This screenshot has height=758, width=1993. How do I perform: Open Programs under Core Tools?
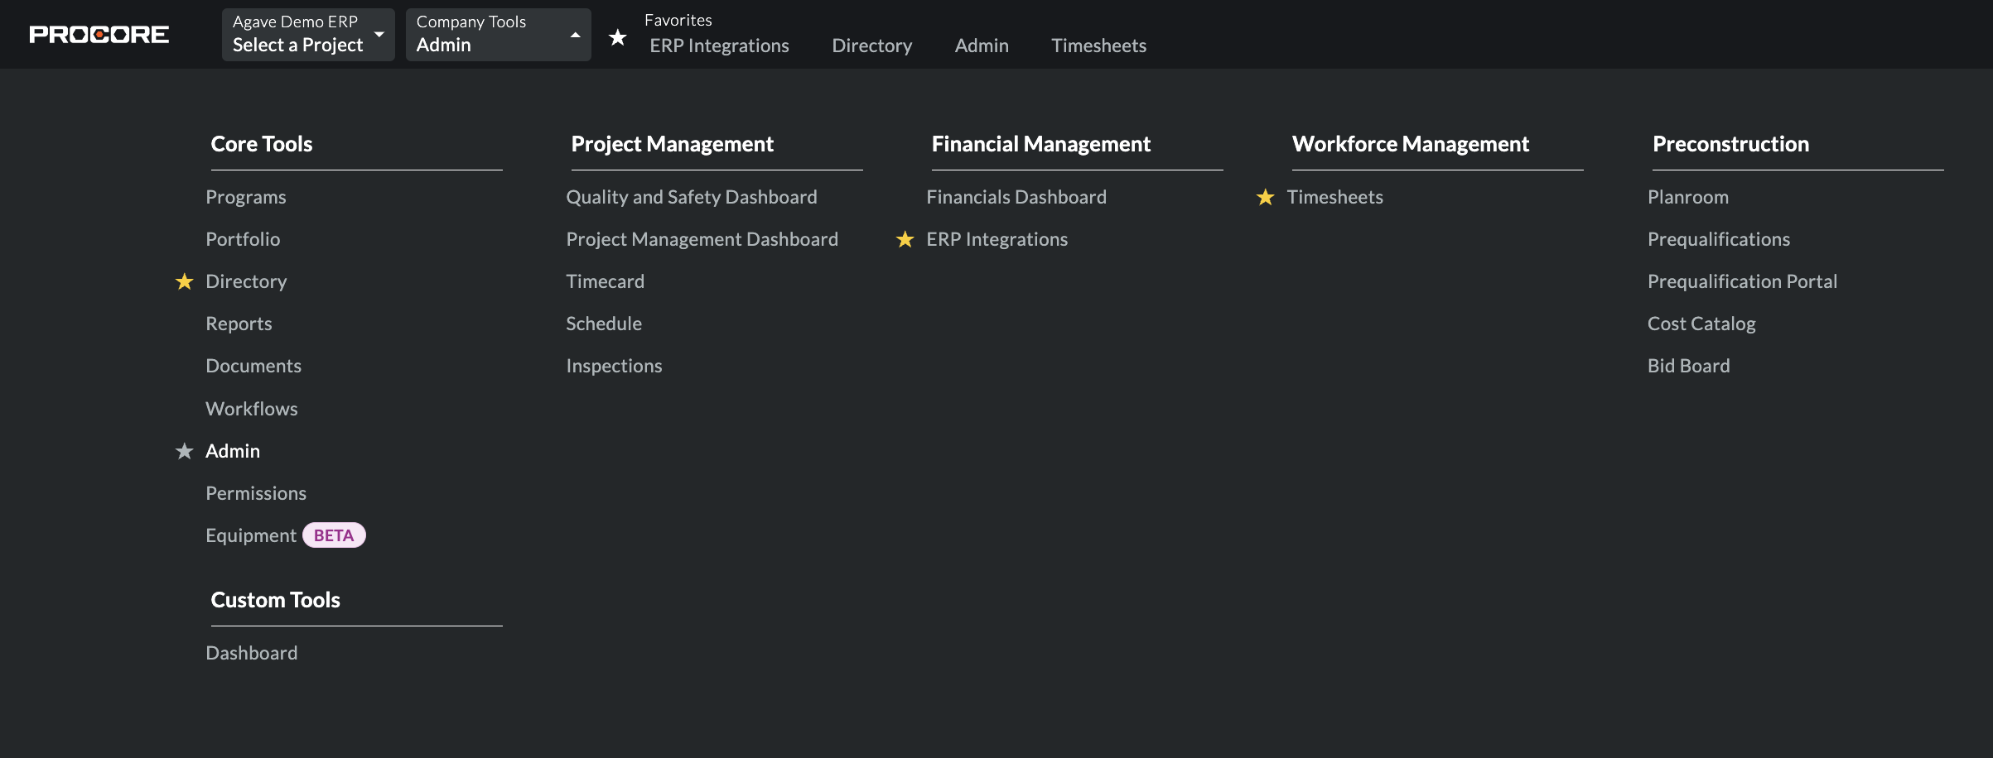246,197
